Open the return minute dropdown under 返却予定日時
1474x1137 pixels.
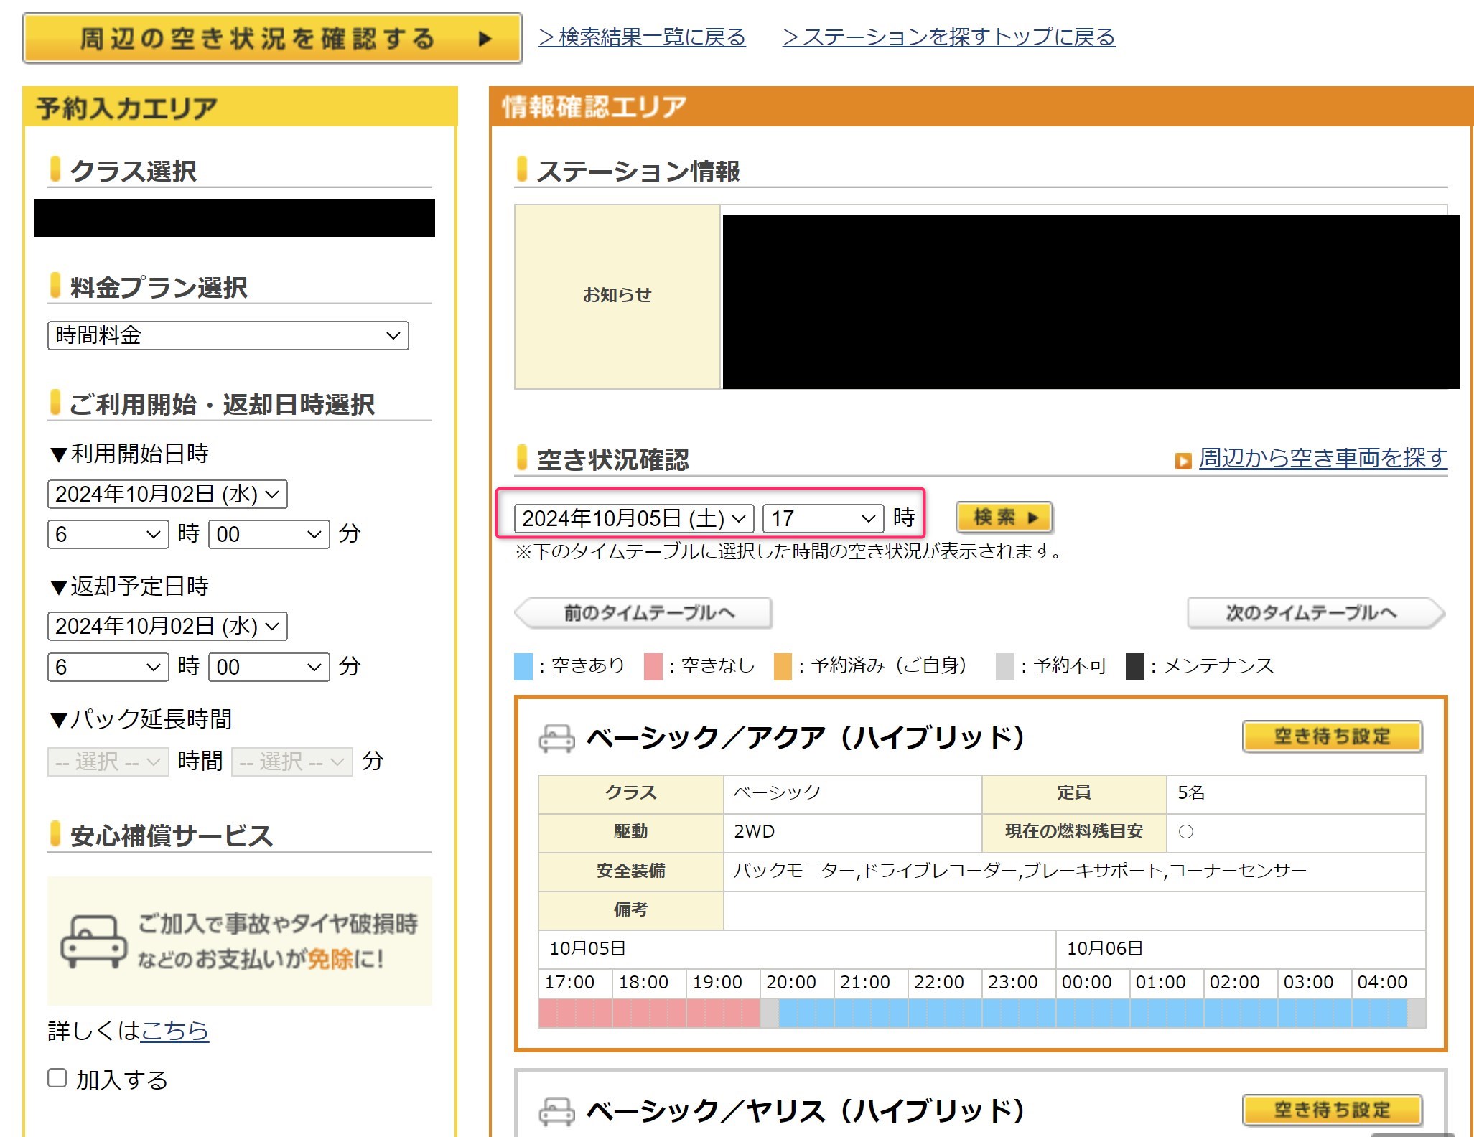click(269, 667)
